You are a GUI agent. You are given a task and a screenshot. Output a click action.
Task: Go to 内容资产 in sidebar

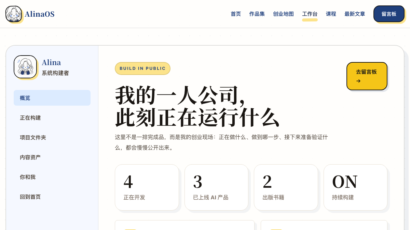click(52, 157)
